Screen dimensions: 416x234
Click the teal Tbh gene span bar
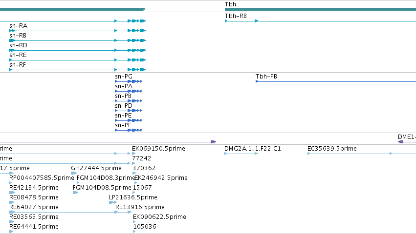[320, 9]
